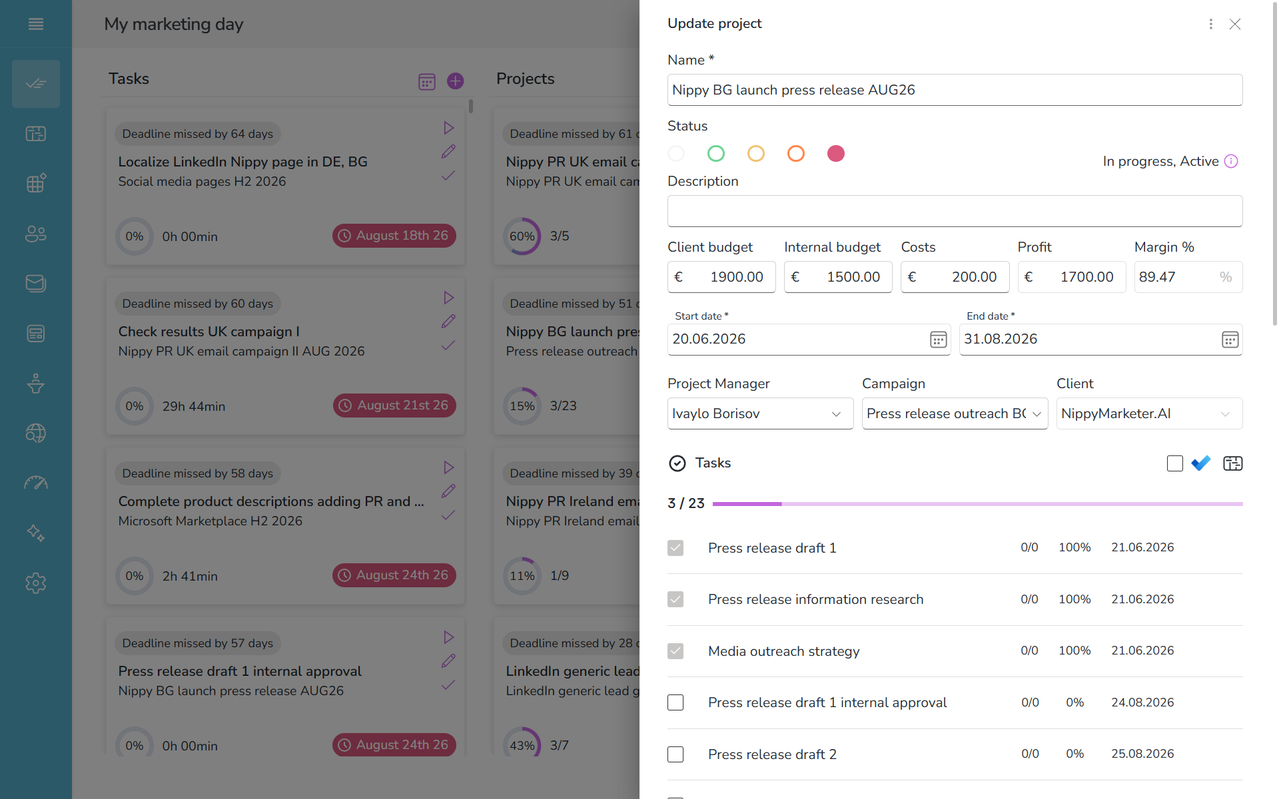This screenshot has width=1279, height=799.
Task: Click the Tasks calendar view icon
Action: pyautogui.click(x=427, y=81)
